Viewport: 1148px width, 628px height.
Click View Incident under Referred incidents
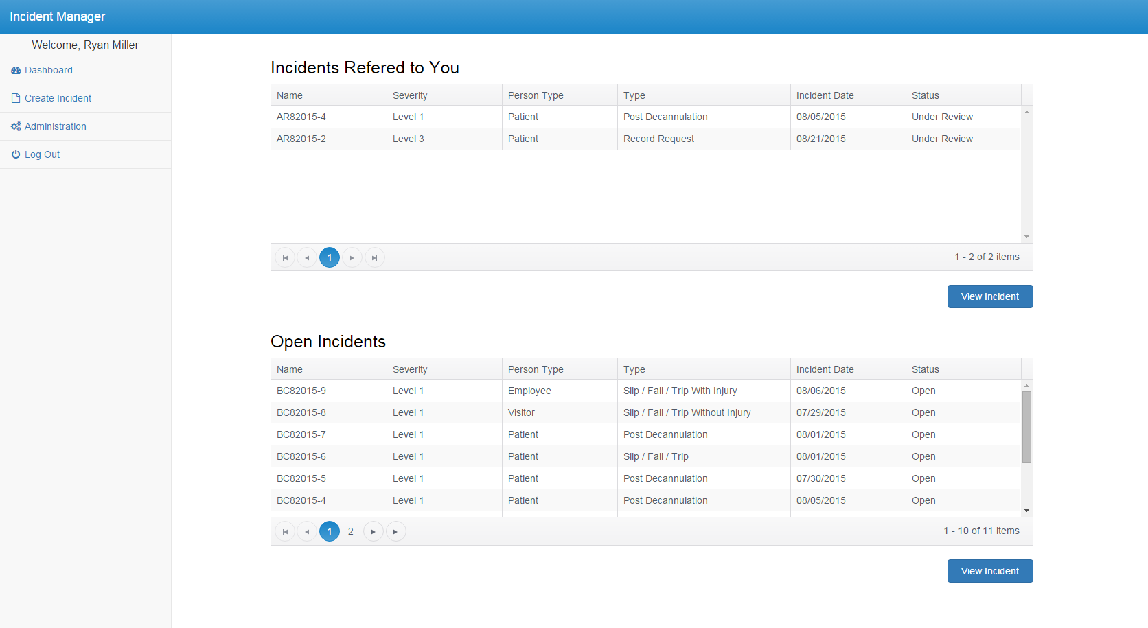990,296
